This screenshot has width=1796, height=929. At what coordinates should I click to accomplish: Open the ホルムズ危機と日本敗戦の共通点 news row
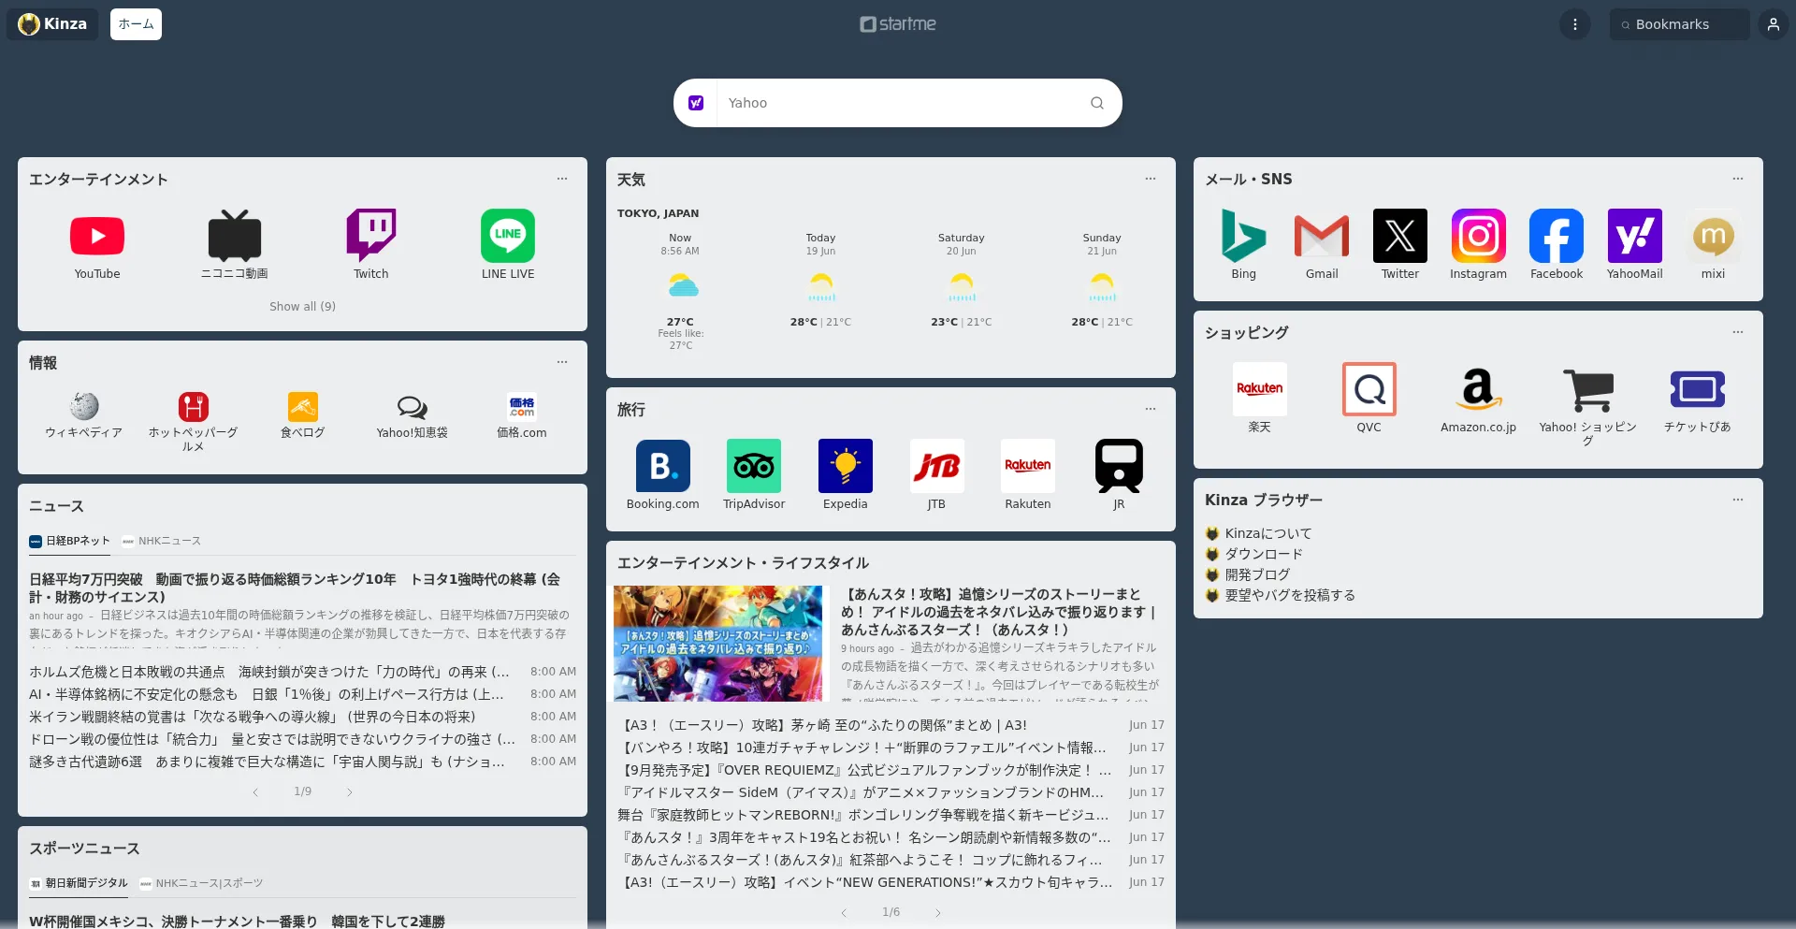(302, 672)
